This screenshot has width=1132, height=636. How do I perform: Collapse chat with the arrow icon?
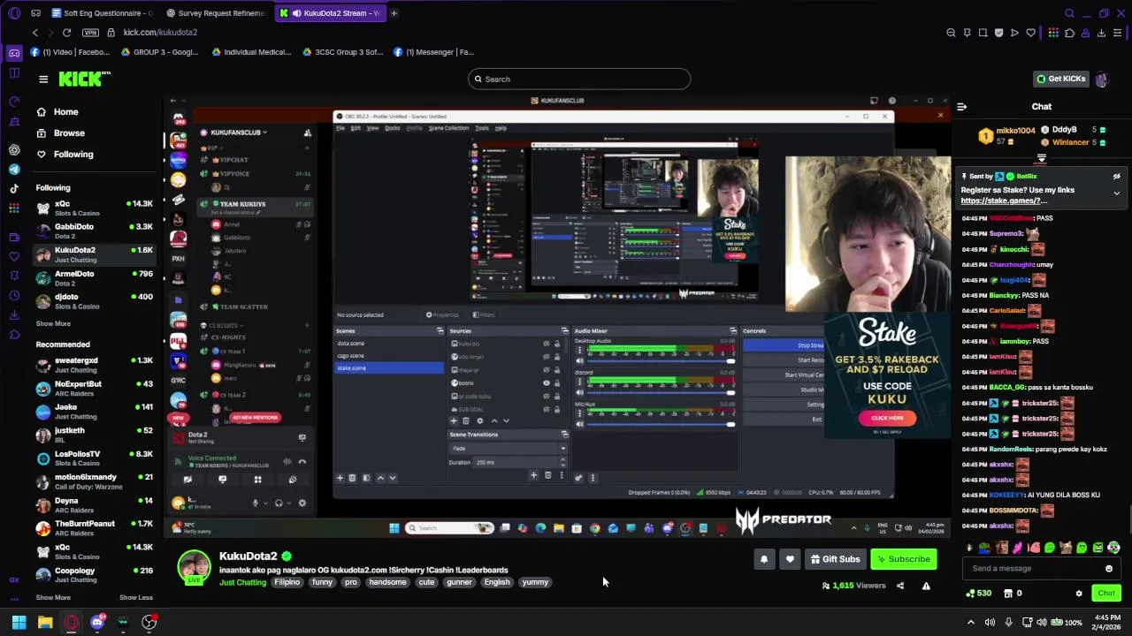pos(962,107)
